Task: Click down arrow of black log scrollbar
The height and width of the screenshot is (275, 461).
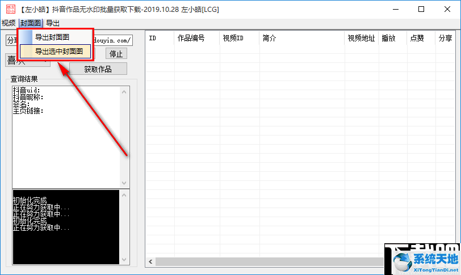Action: [124, 260]
